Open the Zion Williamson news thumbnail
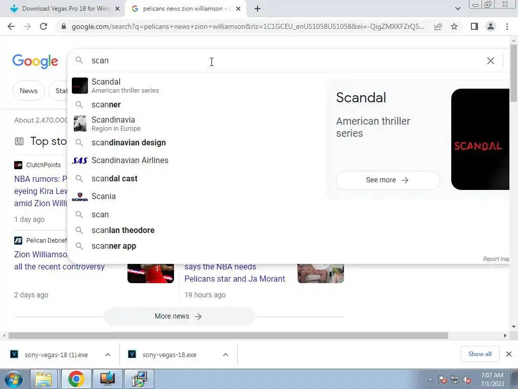Image resolution: width=518 pixels, height=389 pixels. click(x=151, y=273)
